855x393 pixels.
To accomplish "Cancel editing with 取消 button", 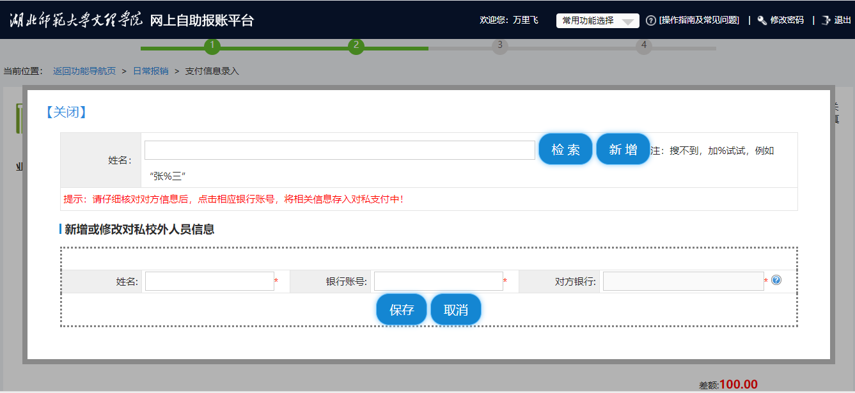I will [x=456, y=310].
